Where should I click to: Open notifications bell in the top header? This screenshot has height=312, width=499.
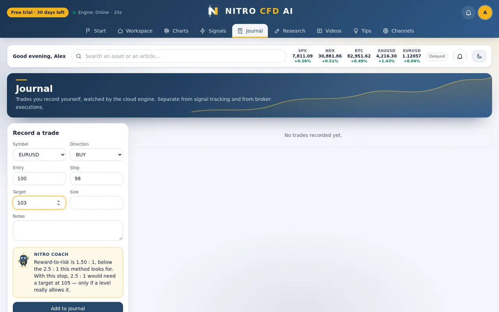pyautogui.click(x=469, y=12)
